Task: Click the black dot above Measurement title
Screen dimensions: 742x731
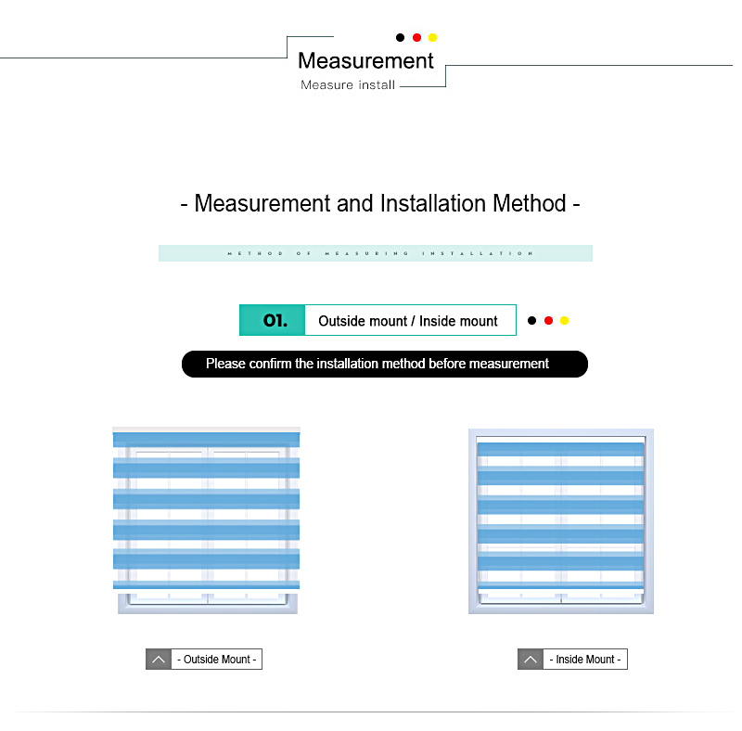Action: pos(401,38)
